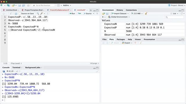Maximize the Console pane
The height and width of the screenshot is (104, 186).
[97, 68]
